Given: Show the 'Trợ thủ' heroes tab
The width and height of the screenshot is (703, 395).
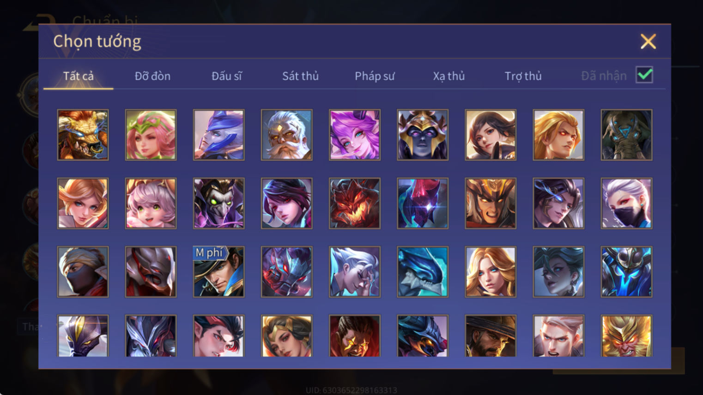Looking at the screenshot, I should (523, 76).
